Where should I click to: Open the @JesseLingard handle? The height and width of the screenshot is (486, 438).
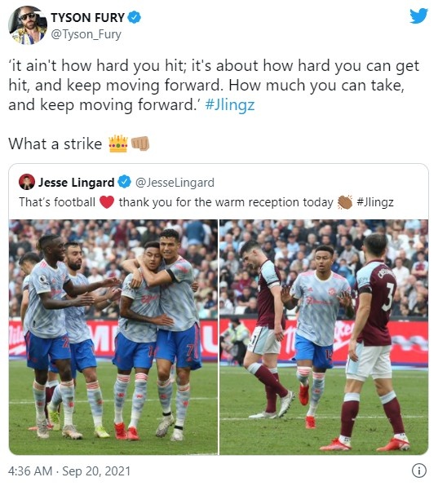pos(175,183)
